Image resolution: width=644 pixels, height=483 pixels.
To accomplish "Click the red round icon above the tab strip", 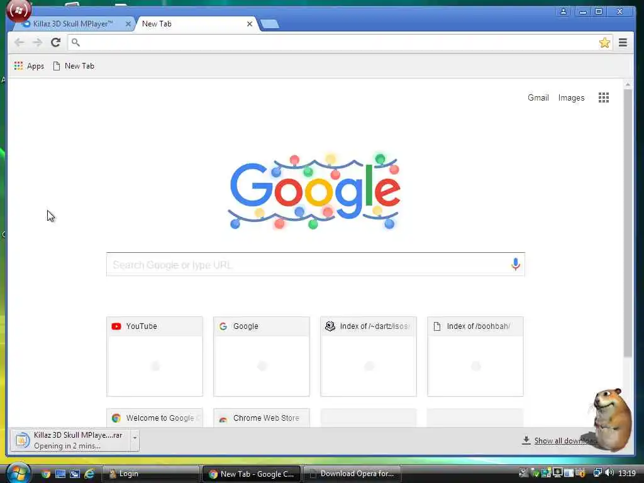I will click(x=18, y=10).
